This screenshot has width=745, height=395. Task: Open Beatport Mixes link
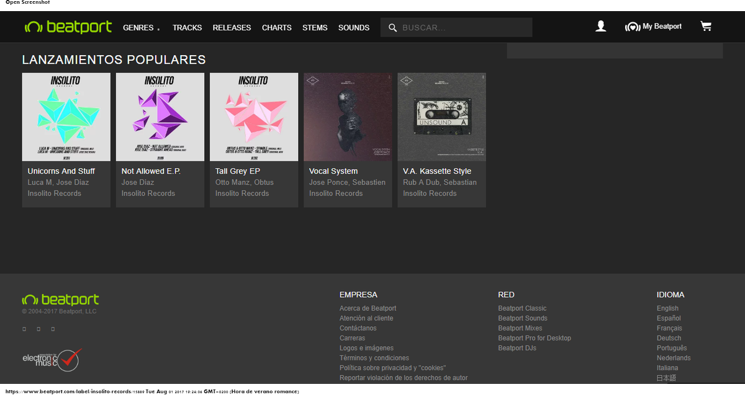520,328
